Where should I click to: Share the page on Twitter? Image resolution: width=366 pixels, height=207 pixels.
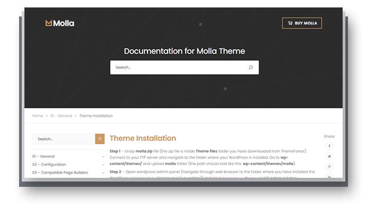tap(329, 156)
